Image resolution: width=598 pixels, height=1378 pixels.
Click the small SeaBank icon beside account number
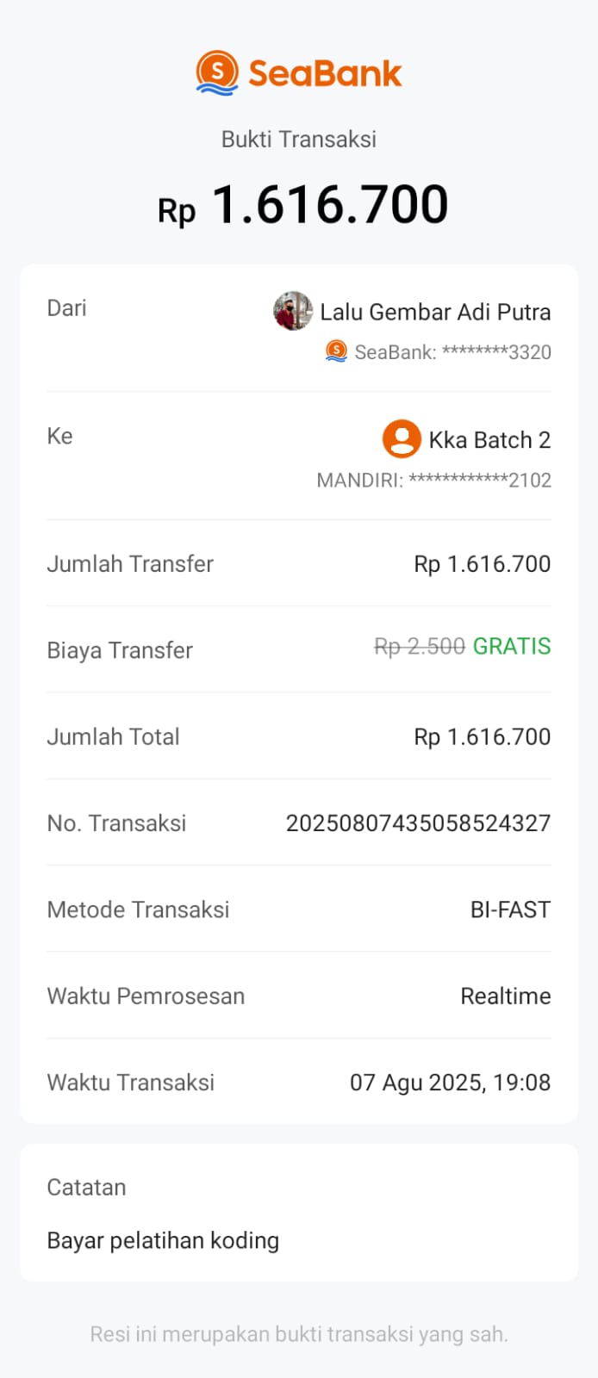pyautogui.click(x=336, y=351)
